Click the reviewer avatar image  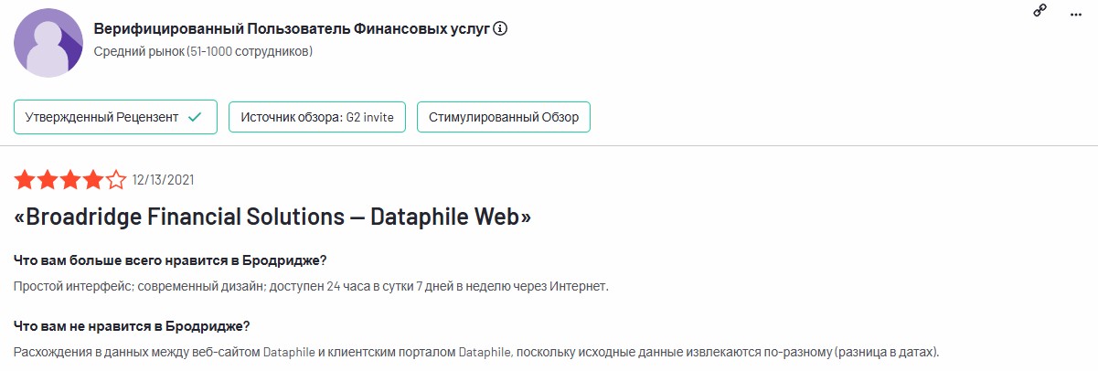[x=47, y=44]
